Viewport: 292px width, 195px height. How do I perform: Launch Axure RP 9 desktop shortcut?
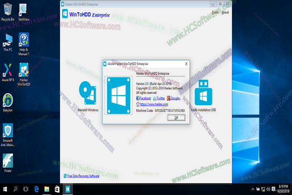[8, 73]
